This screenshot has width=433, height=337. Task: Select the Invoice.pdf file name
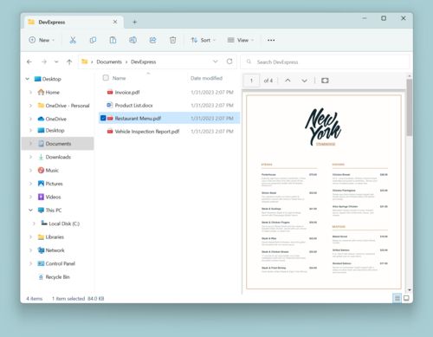[127, 93]
